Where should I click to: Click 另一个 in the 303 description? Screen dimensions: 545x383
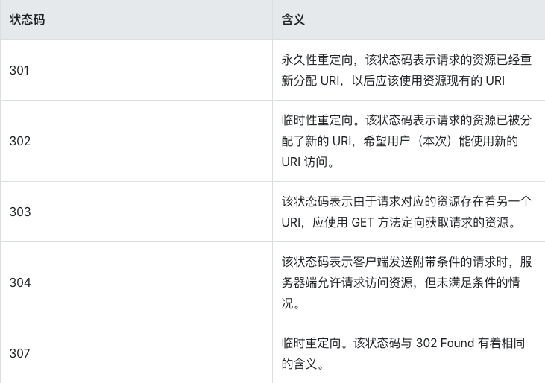513,202
